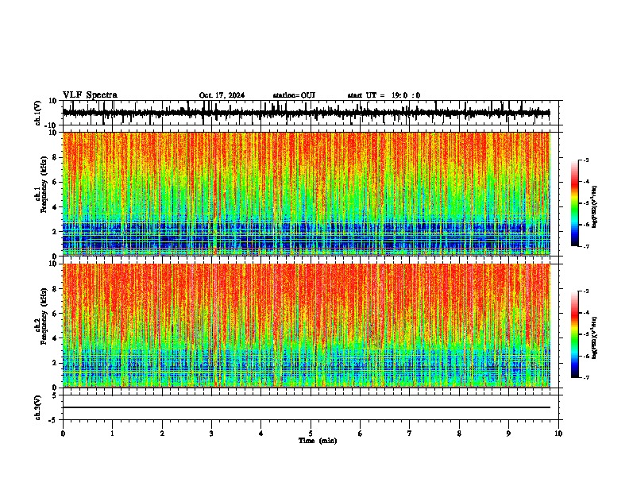Viewport: 629px width, 486px height.
Task: Click time axis tick label "4"
Action: pos(261,434)
